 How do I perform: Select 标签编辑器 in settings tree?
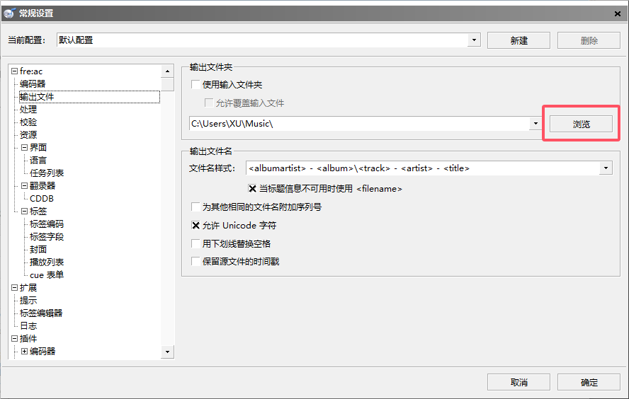41,313
